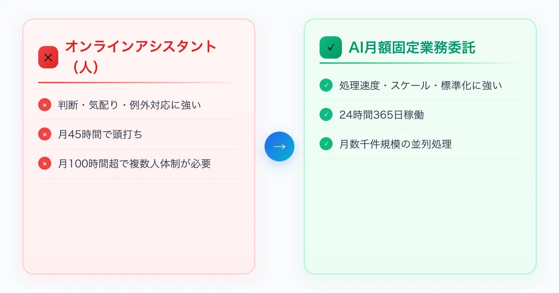Click the green check bullet beside 処理速度・スケール・標準化に強い
The height and width of the screenshot is (293, 559).
point(326,86)
